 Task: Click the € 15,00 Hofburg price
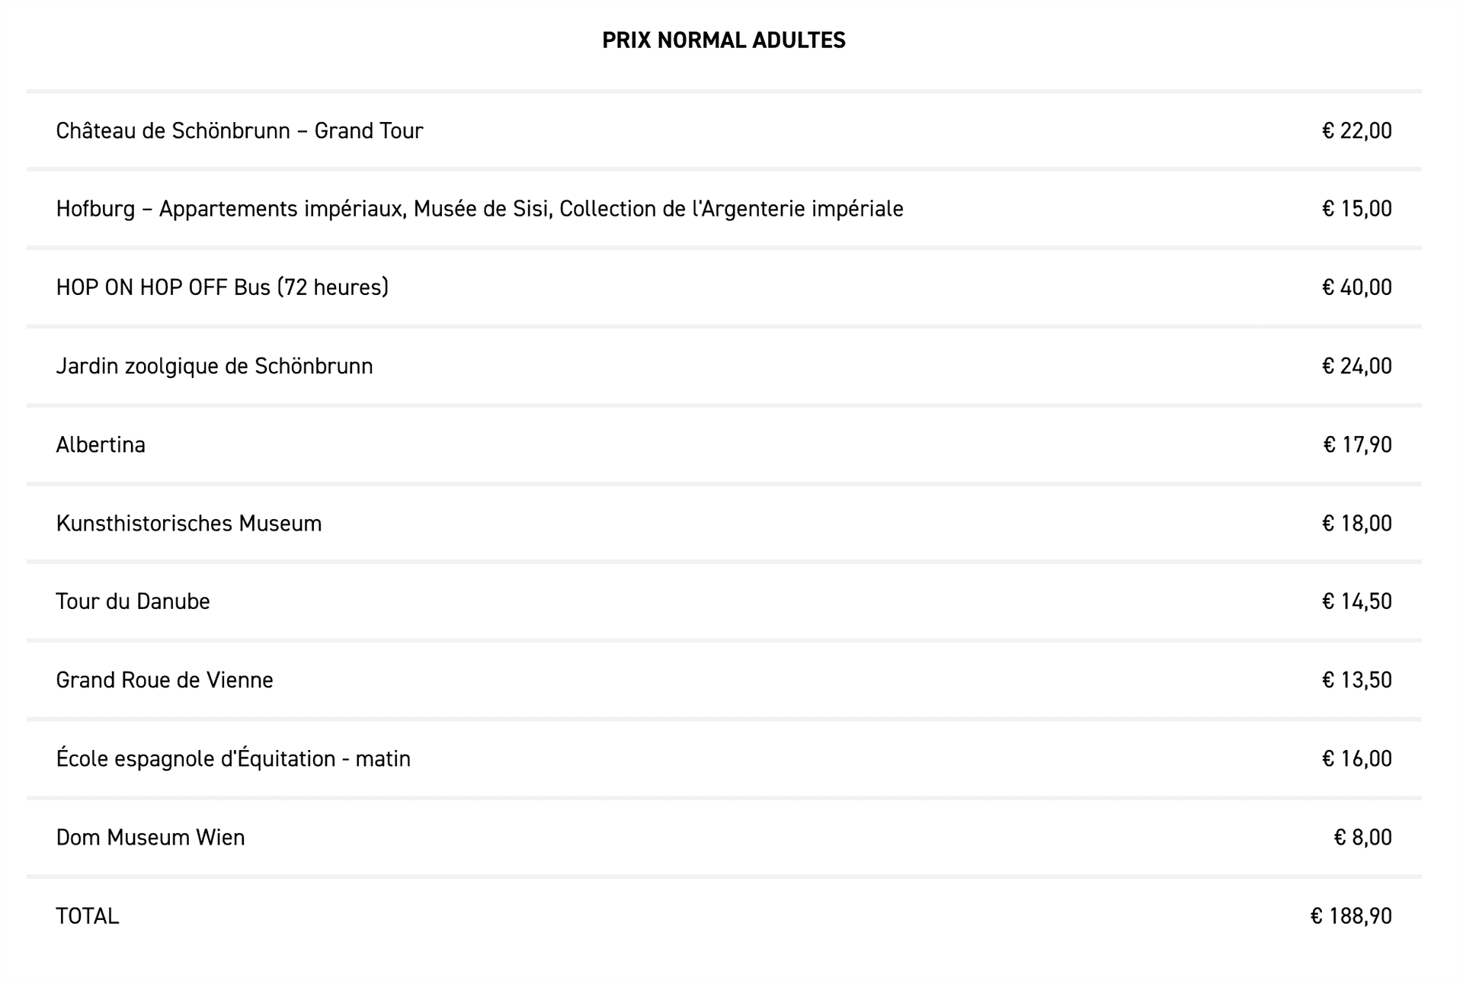tap(1356, 209)
